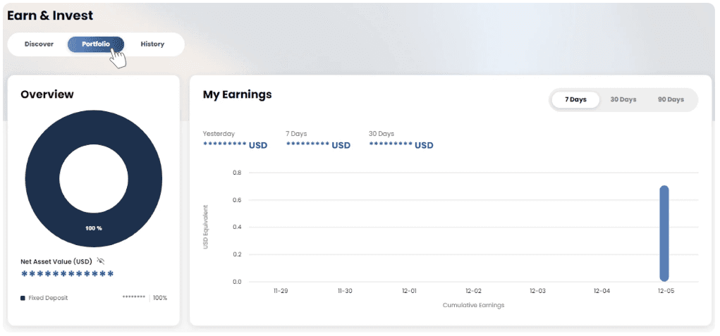Click the My Earnings heading
Screen dimensions: 720x336
click(237, 94)
